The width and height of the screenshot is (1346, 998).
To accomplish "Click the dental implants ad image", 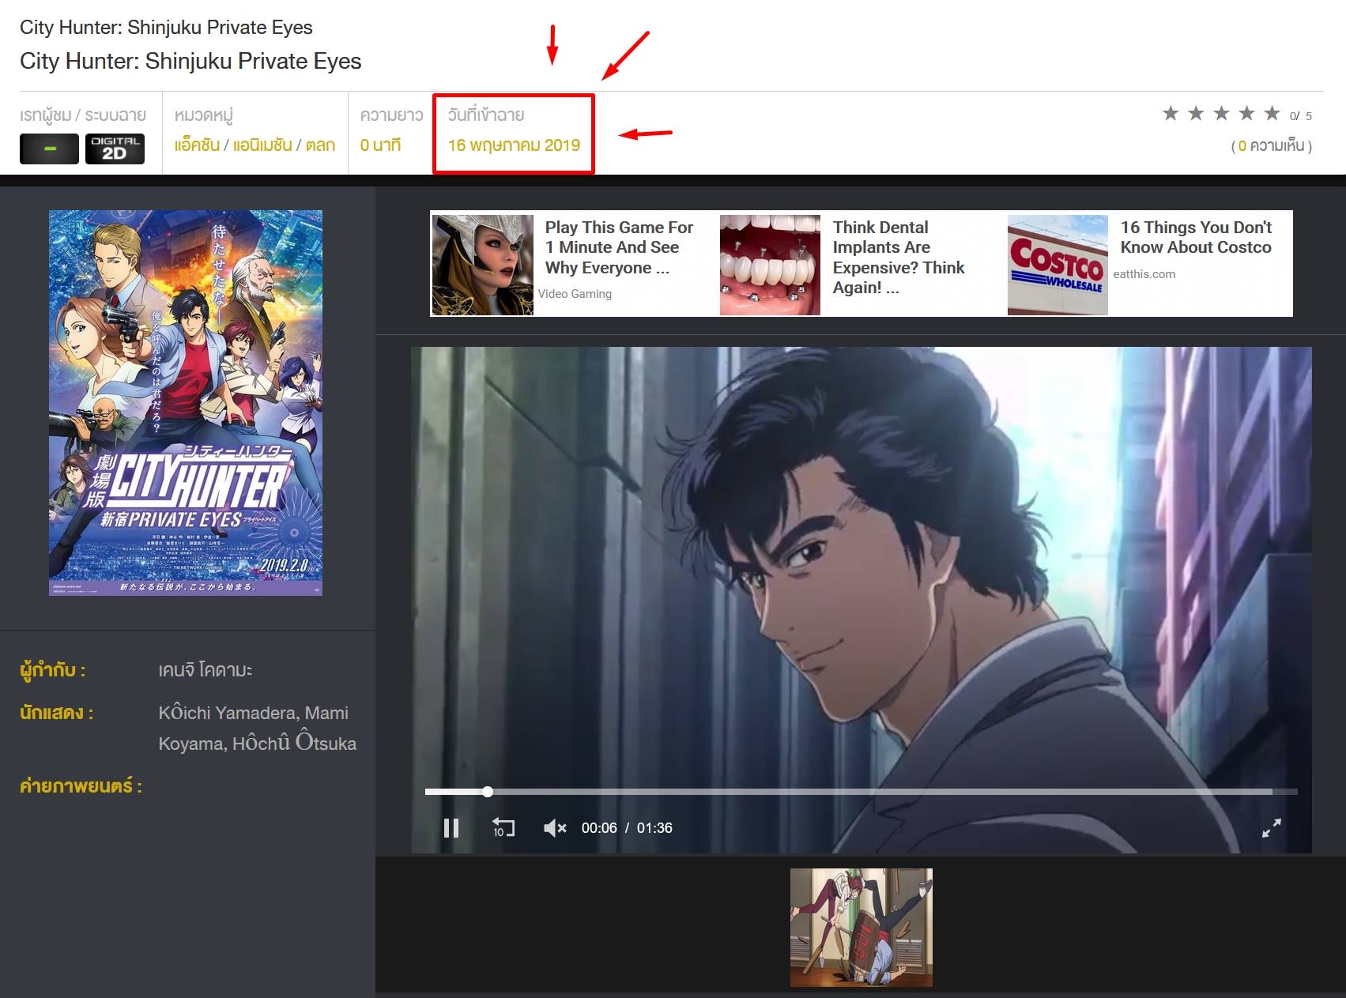I will [x=770, y=265].
